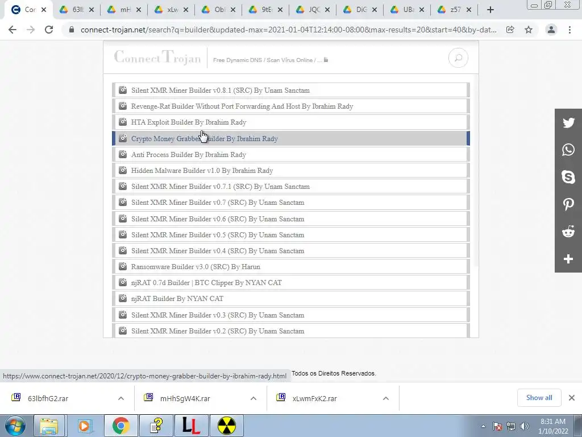Screen dimensions: 582x437
Task: Open Crypto Money Grabber Builder post
Action: pos(291,139)
